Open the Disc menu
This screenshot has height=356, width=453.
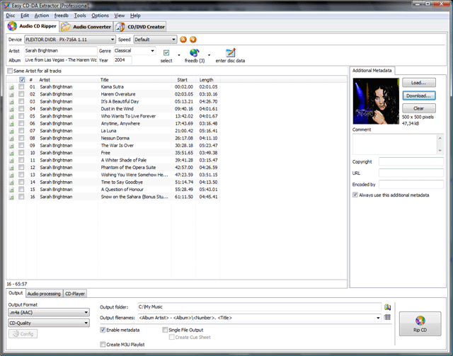click(x=11, y=16)
